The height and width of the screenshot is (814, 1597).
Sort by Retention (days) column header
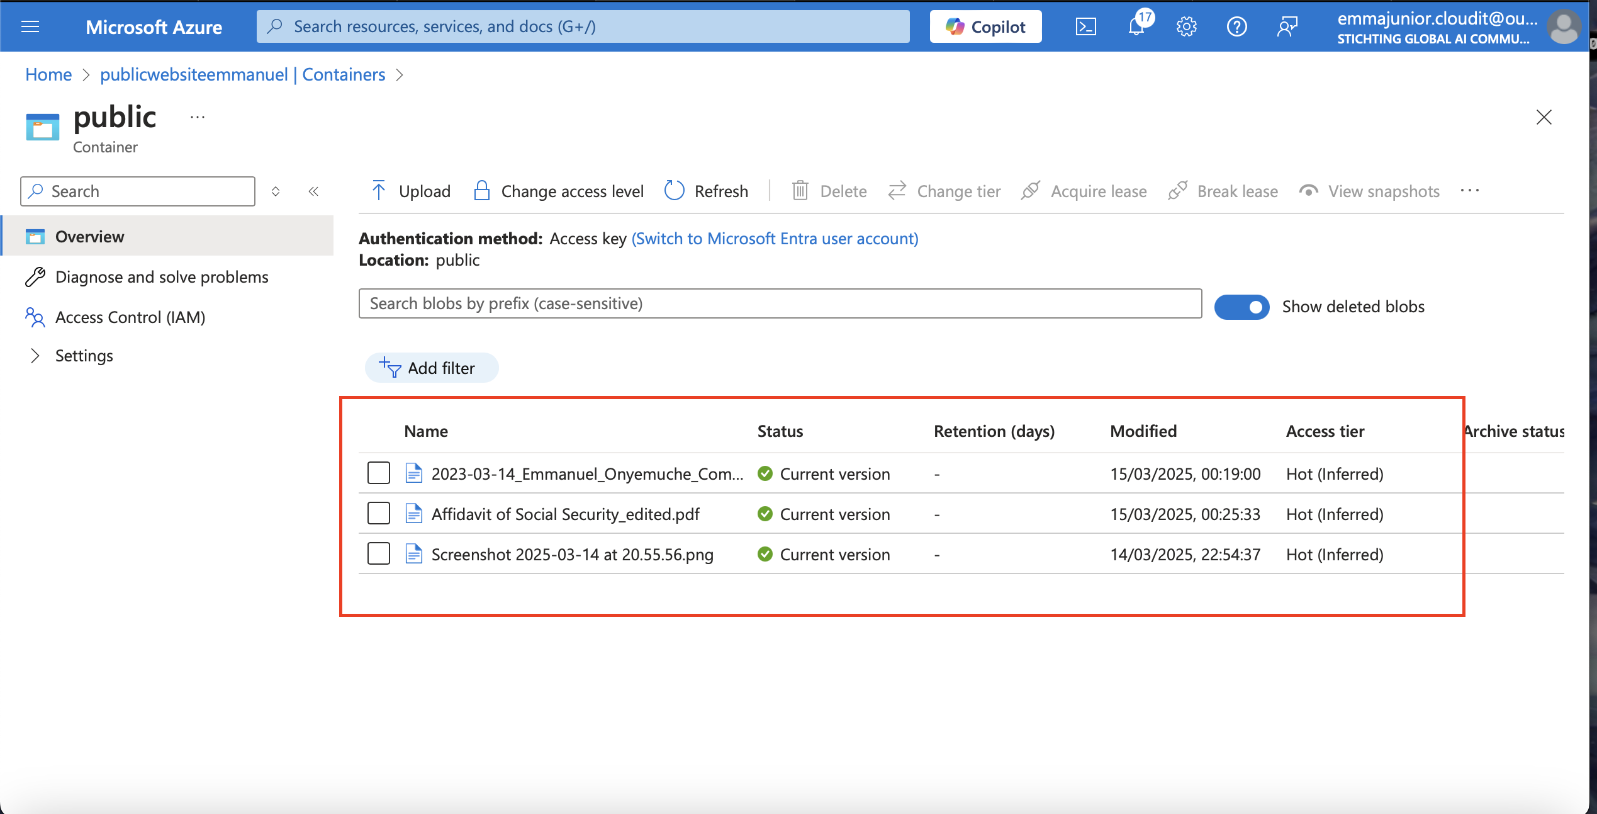pos(994,431)
